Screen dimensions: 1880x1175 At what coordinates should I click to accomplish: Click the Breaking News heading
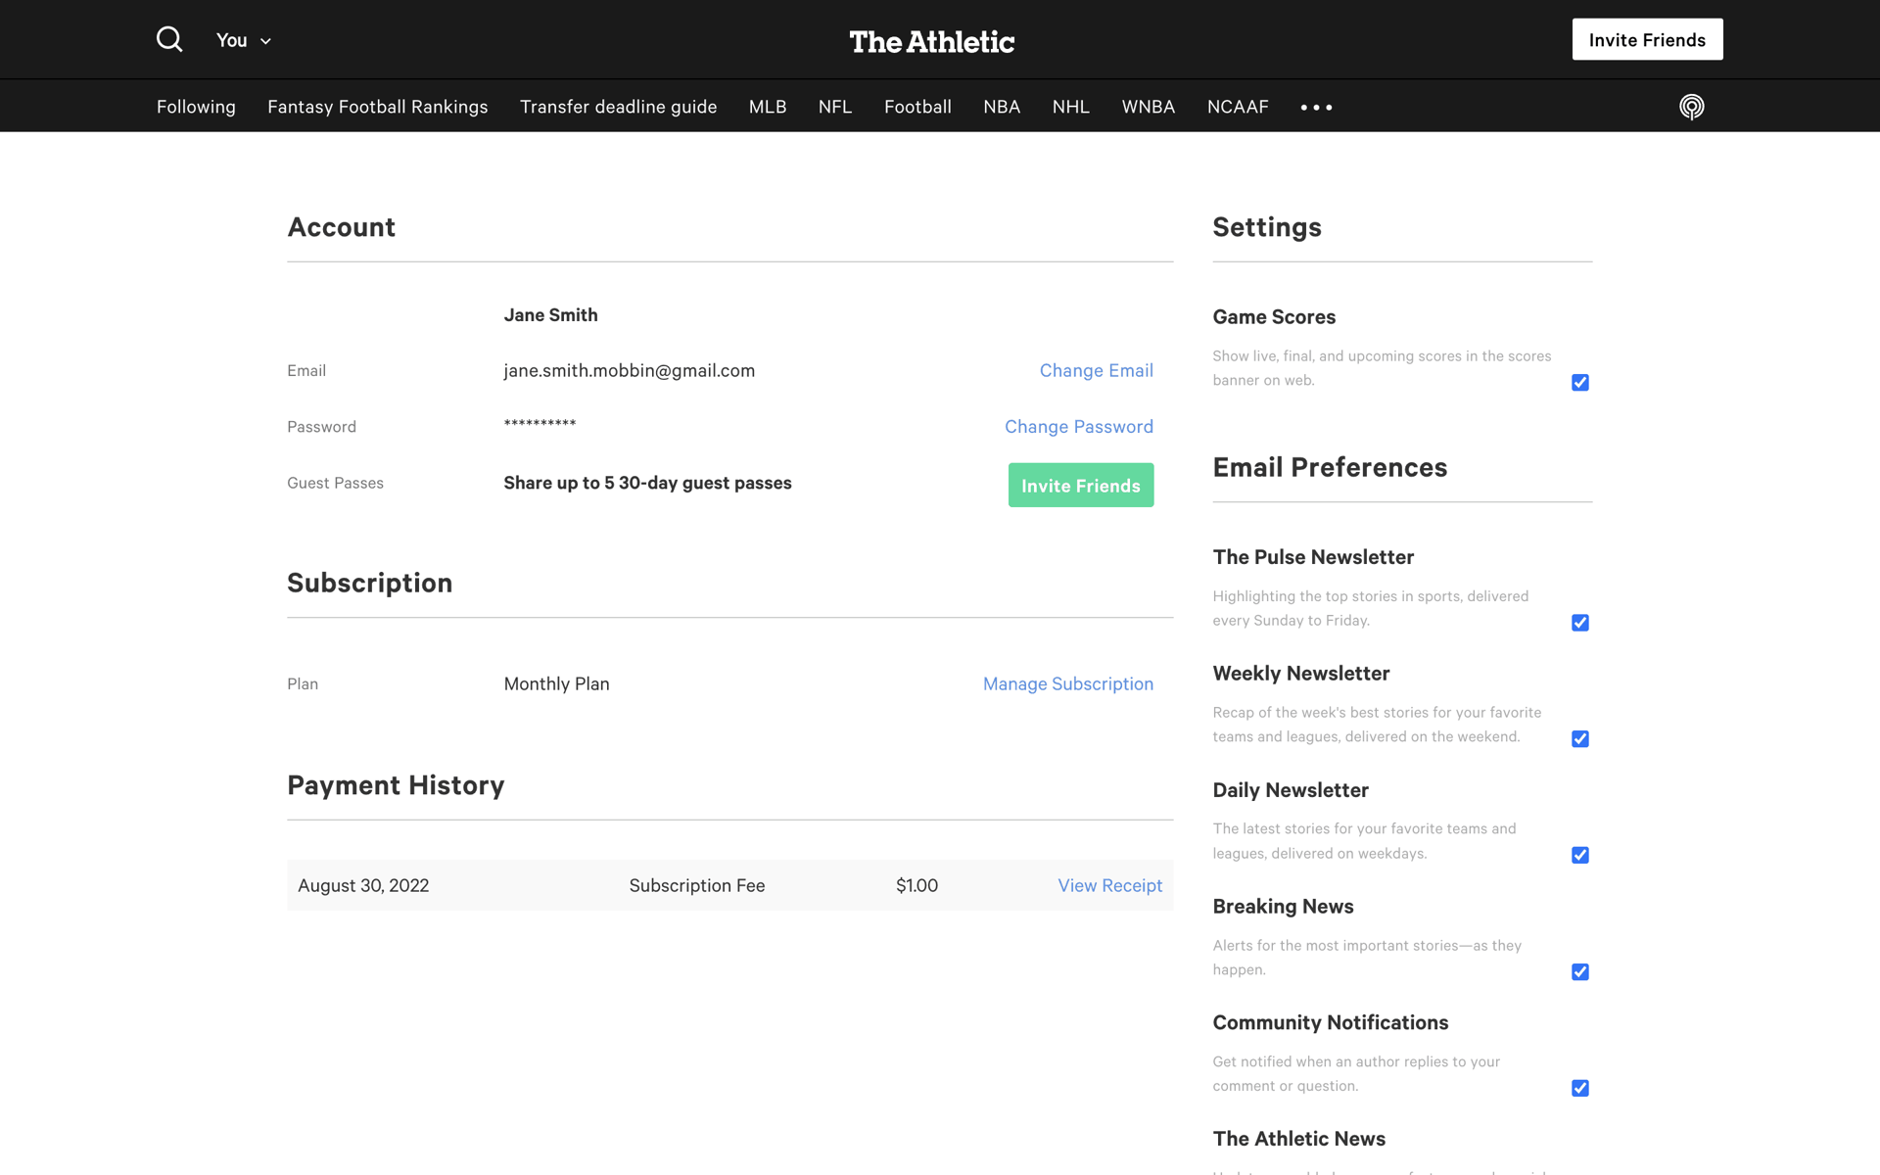pyautogui.click(x=1283, y=906)
